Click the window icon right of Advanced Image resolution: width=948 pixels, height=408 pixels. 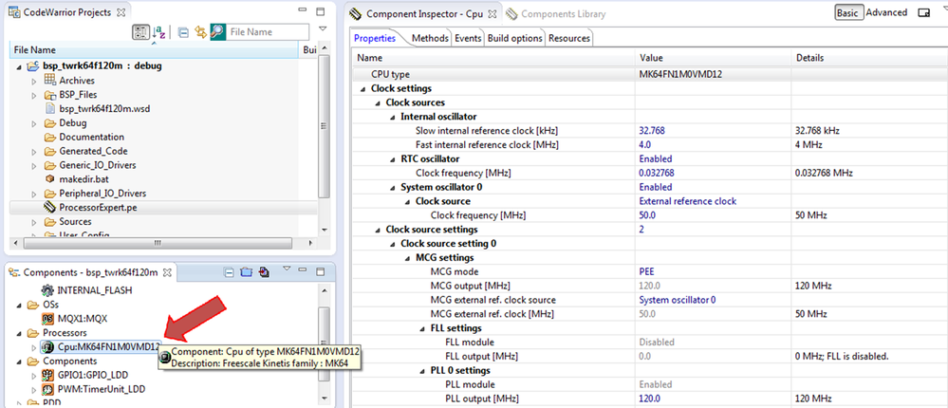pyautogui.click(x=923, y=12)
